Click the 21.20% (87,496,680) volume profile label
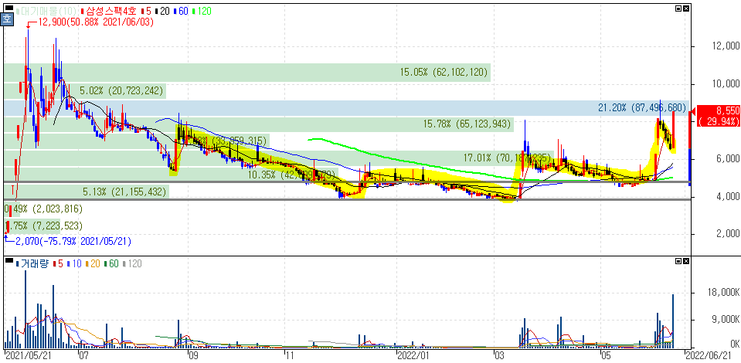The image size is (741, 363). (x=642, y=108)
